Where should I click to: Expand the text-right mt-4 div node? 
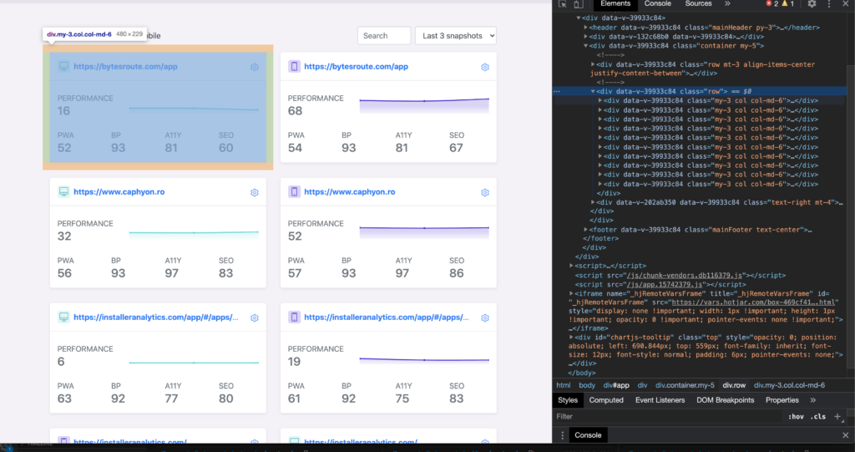[593, 202]
